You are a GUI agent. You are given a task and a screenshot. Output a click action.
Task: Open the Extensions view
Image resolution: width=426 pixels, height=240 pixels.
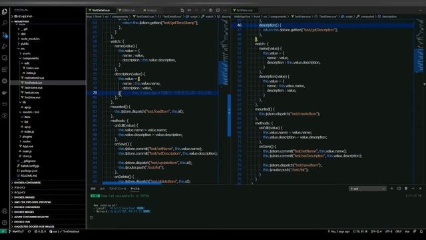[5, 69]
